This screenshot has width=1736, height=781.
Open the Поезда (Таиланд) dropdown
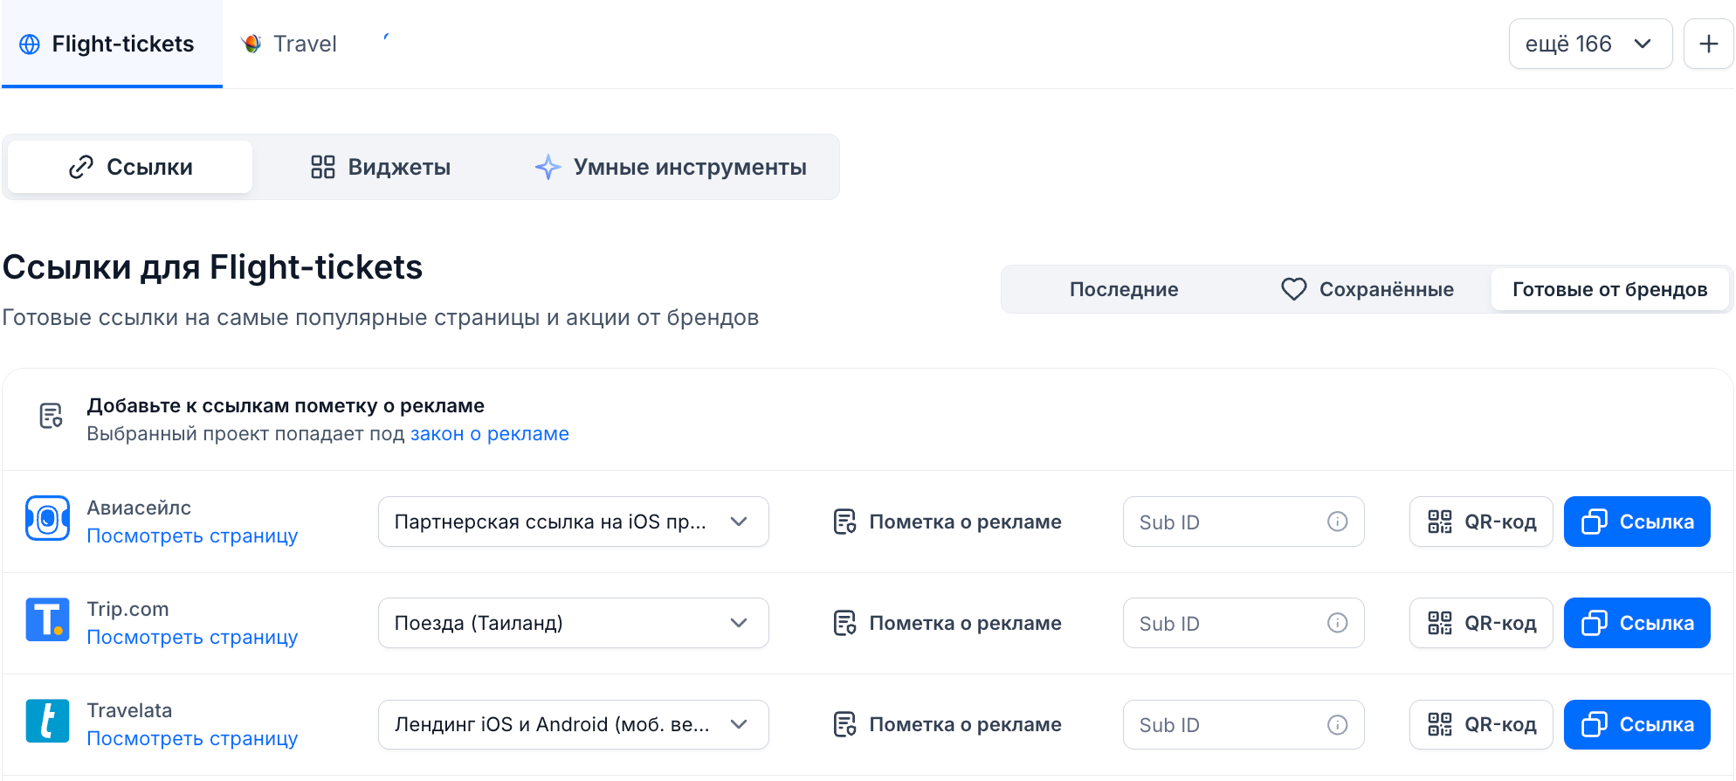pos(573,623)
